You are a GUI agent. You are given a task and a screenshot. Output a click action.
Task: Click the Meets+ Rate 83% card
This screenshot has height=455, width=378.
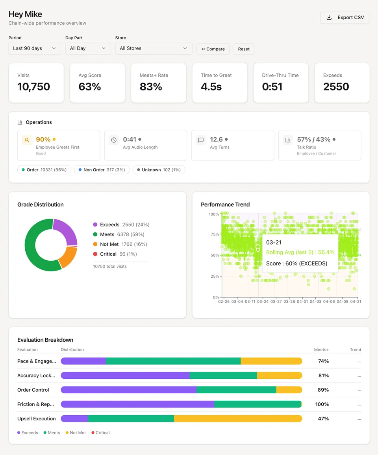(159, 83)
